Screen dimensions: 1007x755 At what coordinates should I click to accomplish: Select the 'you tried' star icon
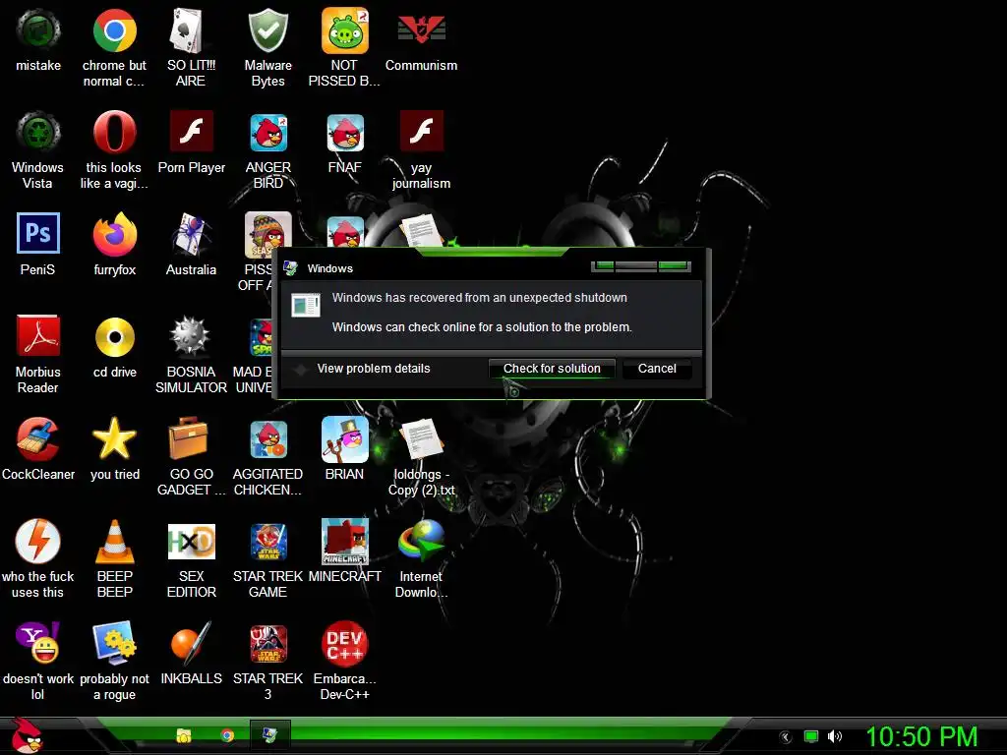point(114,439)
